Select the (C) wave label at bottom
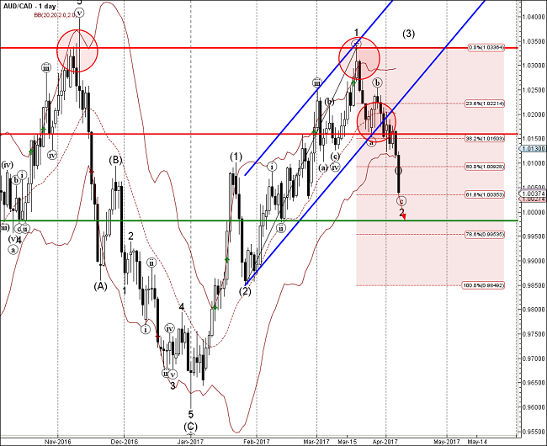 pos(190,427)
